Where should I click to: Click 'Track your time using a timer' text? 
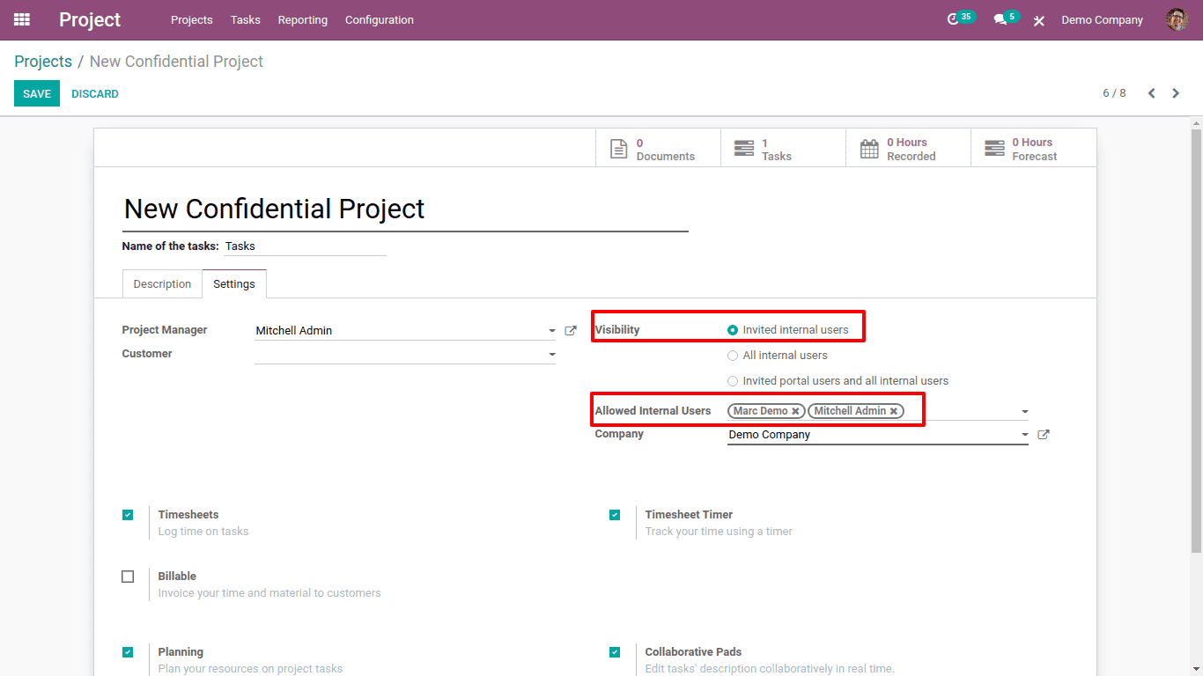pyautogui.click(x=719, y=532)
